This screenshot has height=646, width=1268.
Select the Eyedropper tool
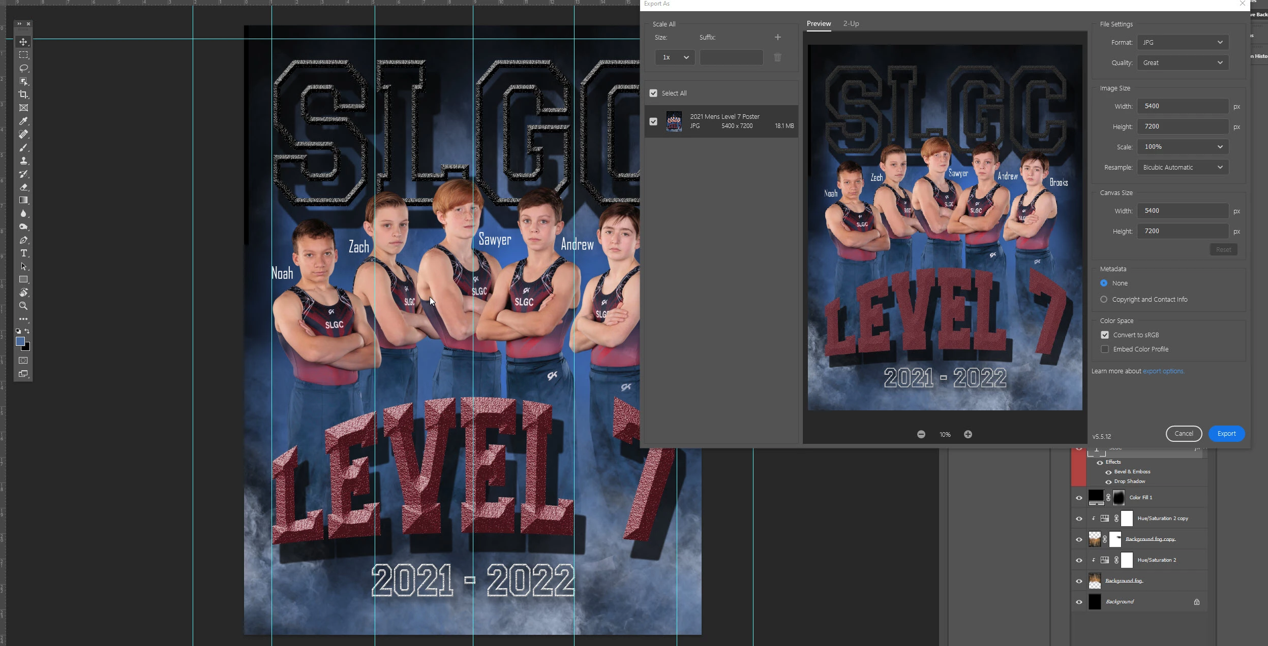[x=23, y=121]
